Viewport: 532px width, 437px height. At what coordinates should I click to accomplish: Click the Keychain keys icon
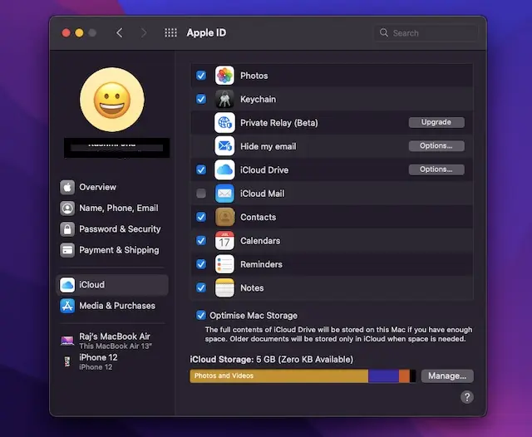pyautogui.click(x=224, y=99)
